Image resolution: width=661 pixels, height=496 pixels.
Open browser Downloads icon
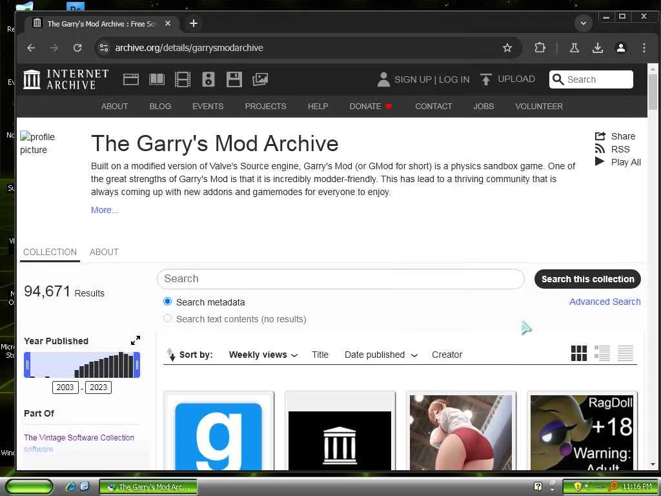(597, 48)
